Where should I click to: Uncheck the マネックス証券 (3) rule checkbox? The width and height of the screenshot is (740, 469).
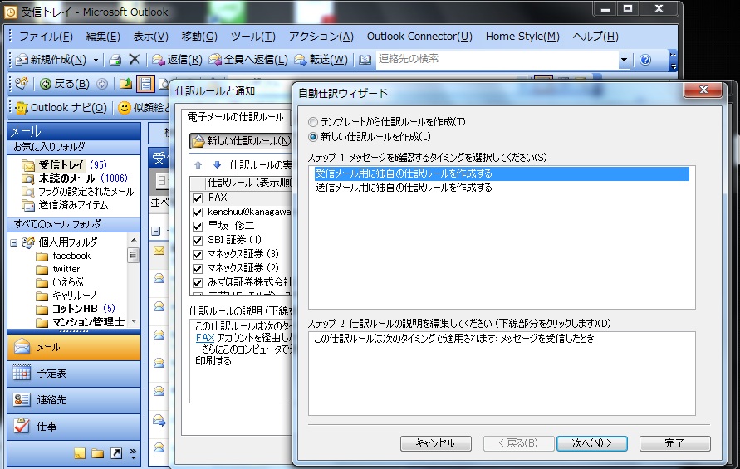tap(198, 255)
